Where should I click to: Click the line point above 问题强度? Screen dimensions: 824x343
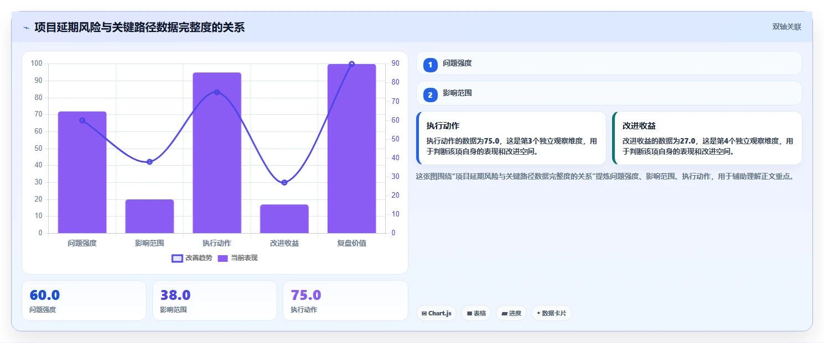point(82,120)
